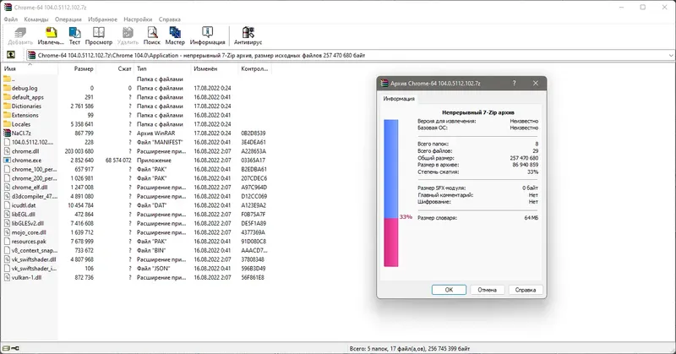The width and height of the screenshot is (676, 354).
Task: Click the Extensions folder icon
Action: pos(7,115)
